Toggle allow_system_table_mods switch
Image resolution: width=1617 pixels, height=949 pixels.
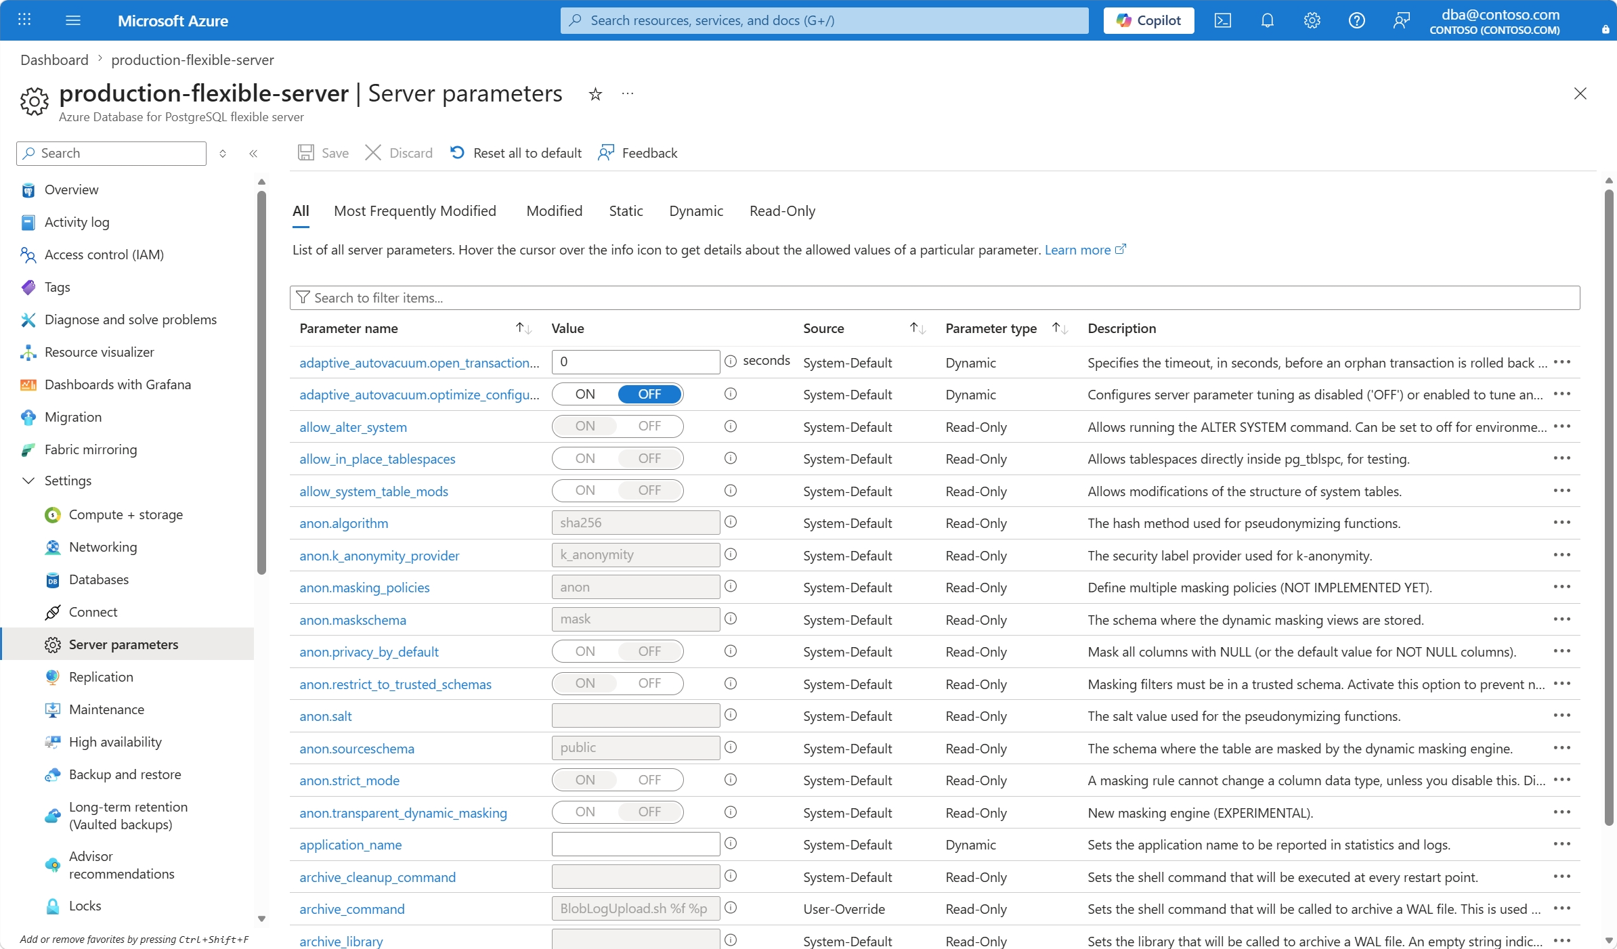pyautogui.click(x=618, y=491)
